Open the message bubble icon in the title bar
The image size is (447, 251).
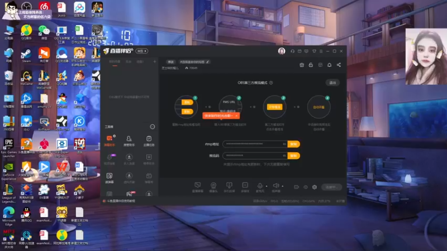click(x=306, y=51)
